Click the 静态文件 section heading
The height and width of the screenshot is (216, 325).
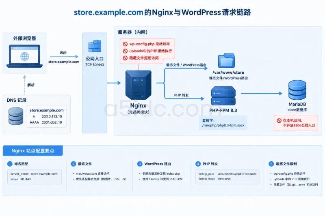point(85,164)
